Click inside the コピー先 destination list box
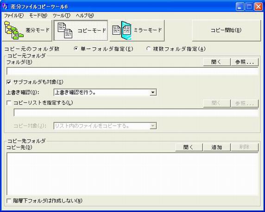 132,174
